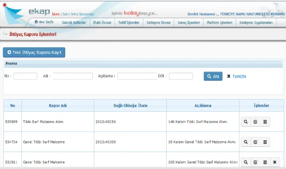Delete report 532911 with the X icon
The height and width of the screenshot is (169, 286).
[275, 162]
